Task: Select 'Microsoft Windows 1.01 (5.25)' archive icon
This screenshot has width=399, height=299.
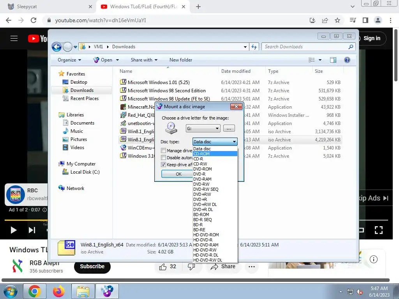Action: [x=123, y=82]
